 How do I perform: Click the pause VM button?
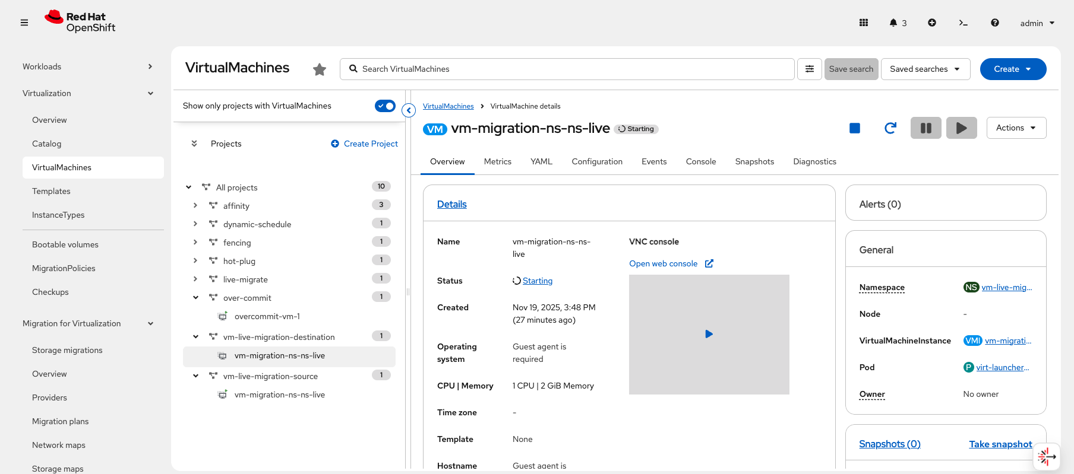925,128
